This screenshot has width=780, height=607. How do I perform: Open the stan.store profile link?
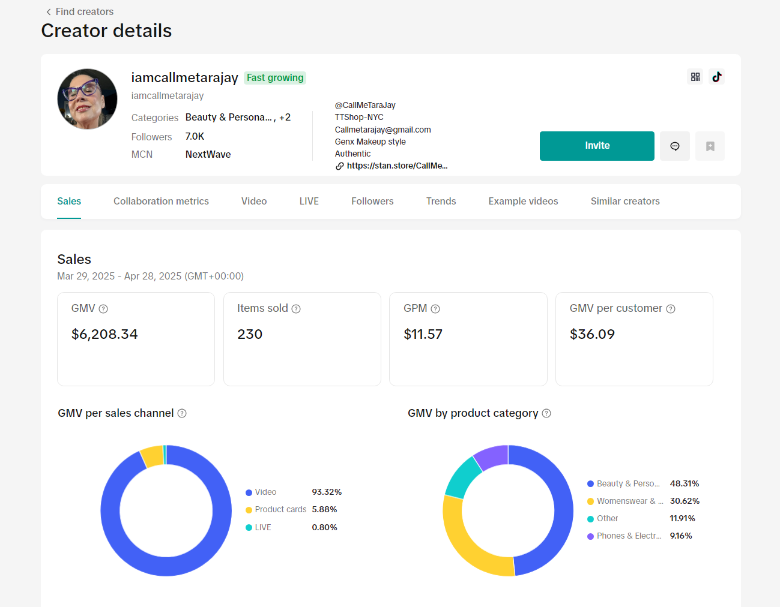[x=396, y=166]
